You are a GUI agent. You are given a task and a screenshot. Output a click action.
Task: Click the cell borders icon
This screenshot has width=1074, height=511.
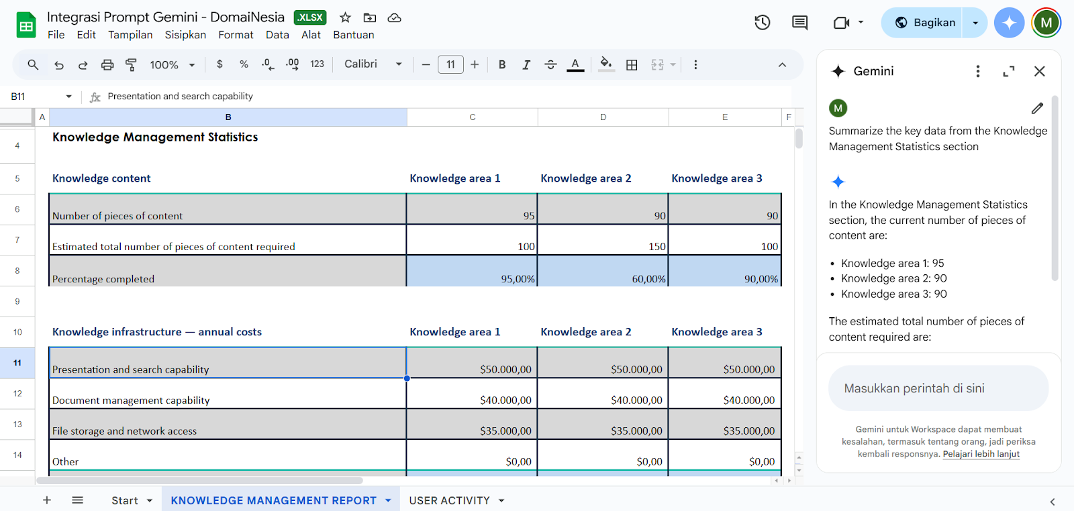pos(632,64)
